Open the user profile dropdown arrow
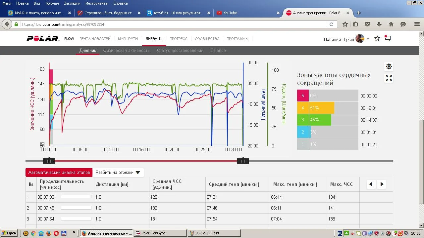Viewport: 424px width, 238px height. pos(368,39)
